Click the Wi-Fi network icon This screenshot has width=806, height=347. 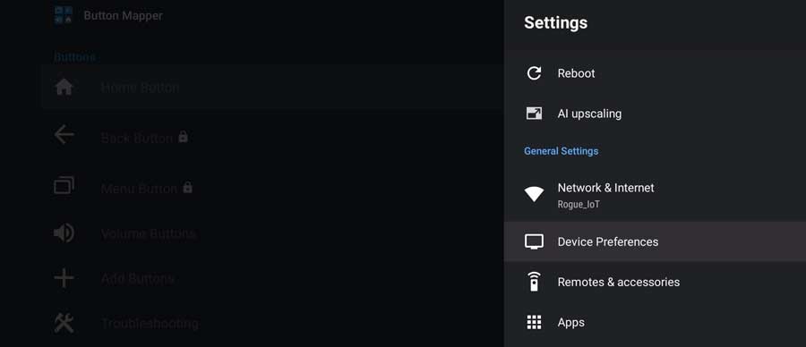pyautogui.click(x=534, y=194)
